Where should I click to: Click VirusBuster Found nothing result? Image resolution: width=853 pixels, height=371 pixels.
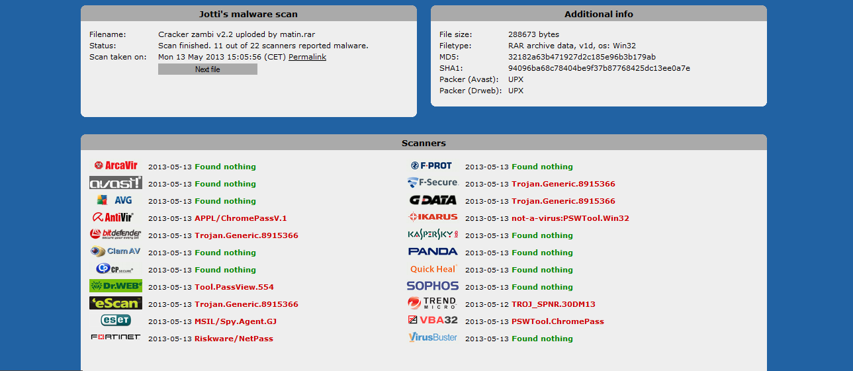(542, 339)
